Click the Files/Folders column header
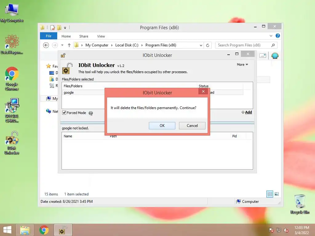 [73, 86]
